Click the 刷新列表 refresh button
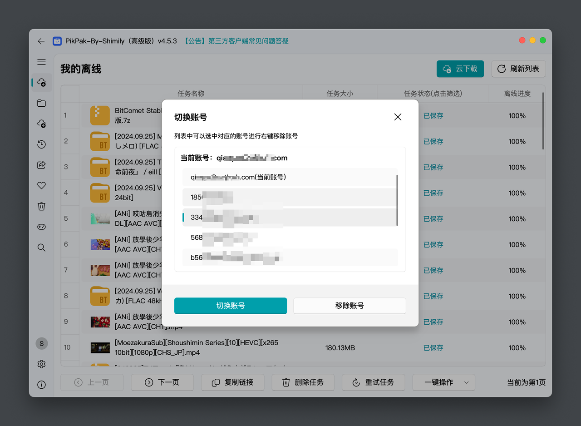This screenshot has height=426, width=581. pyautogui.click(x=518, y=69)
